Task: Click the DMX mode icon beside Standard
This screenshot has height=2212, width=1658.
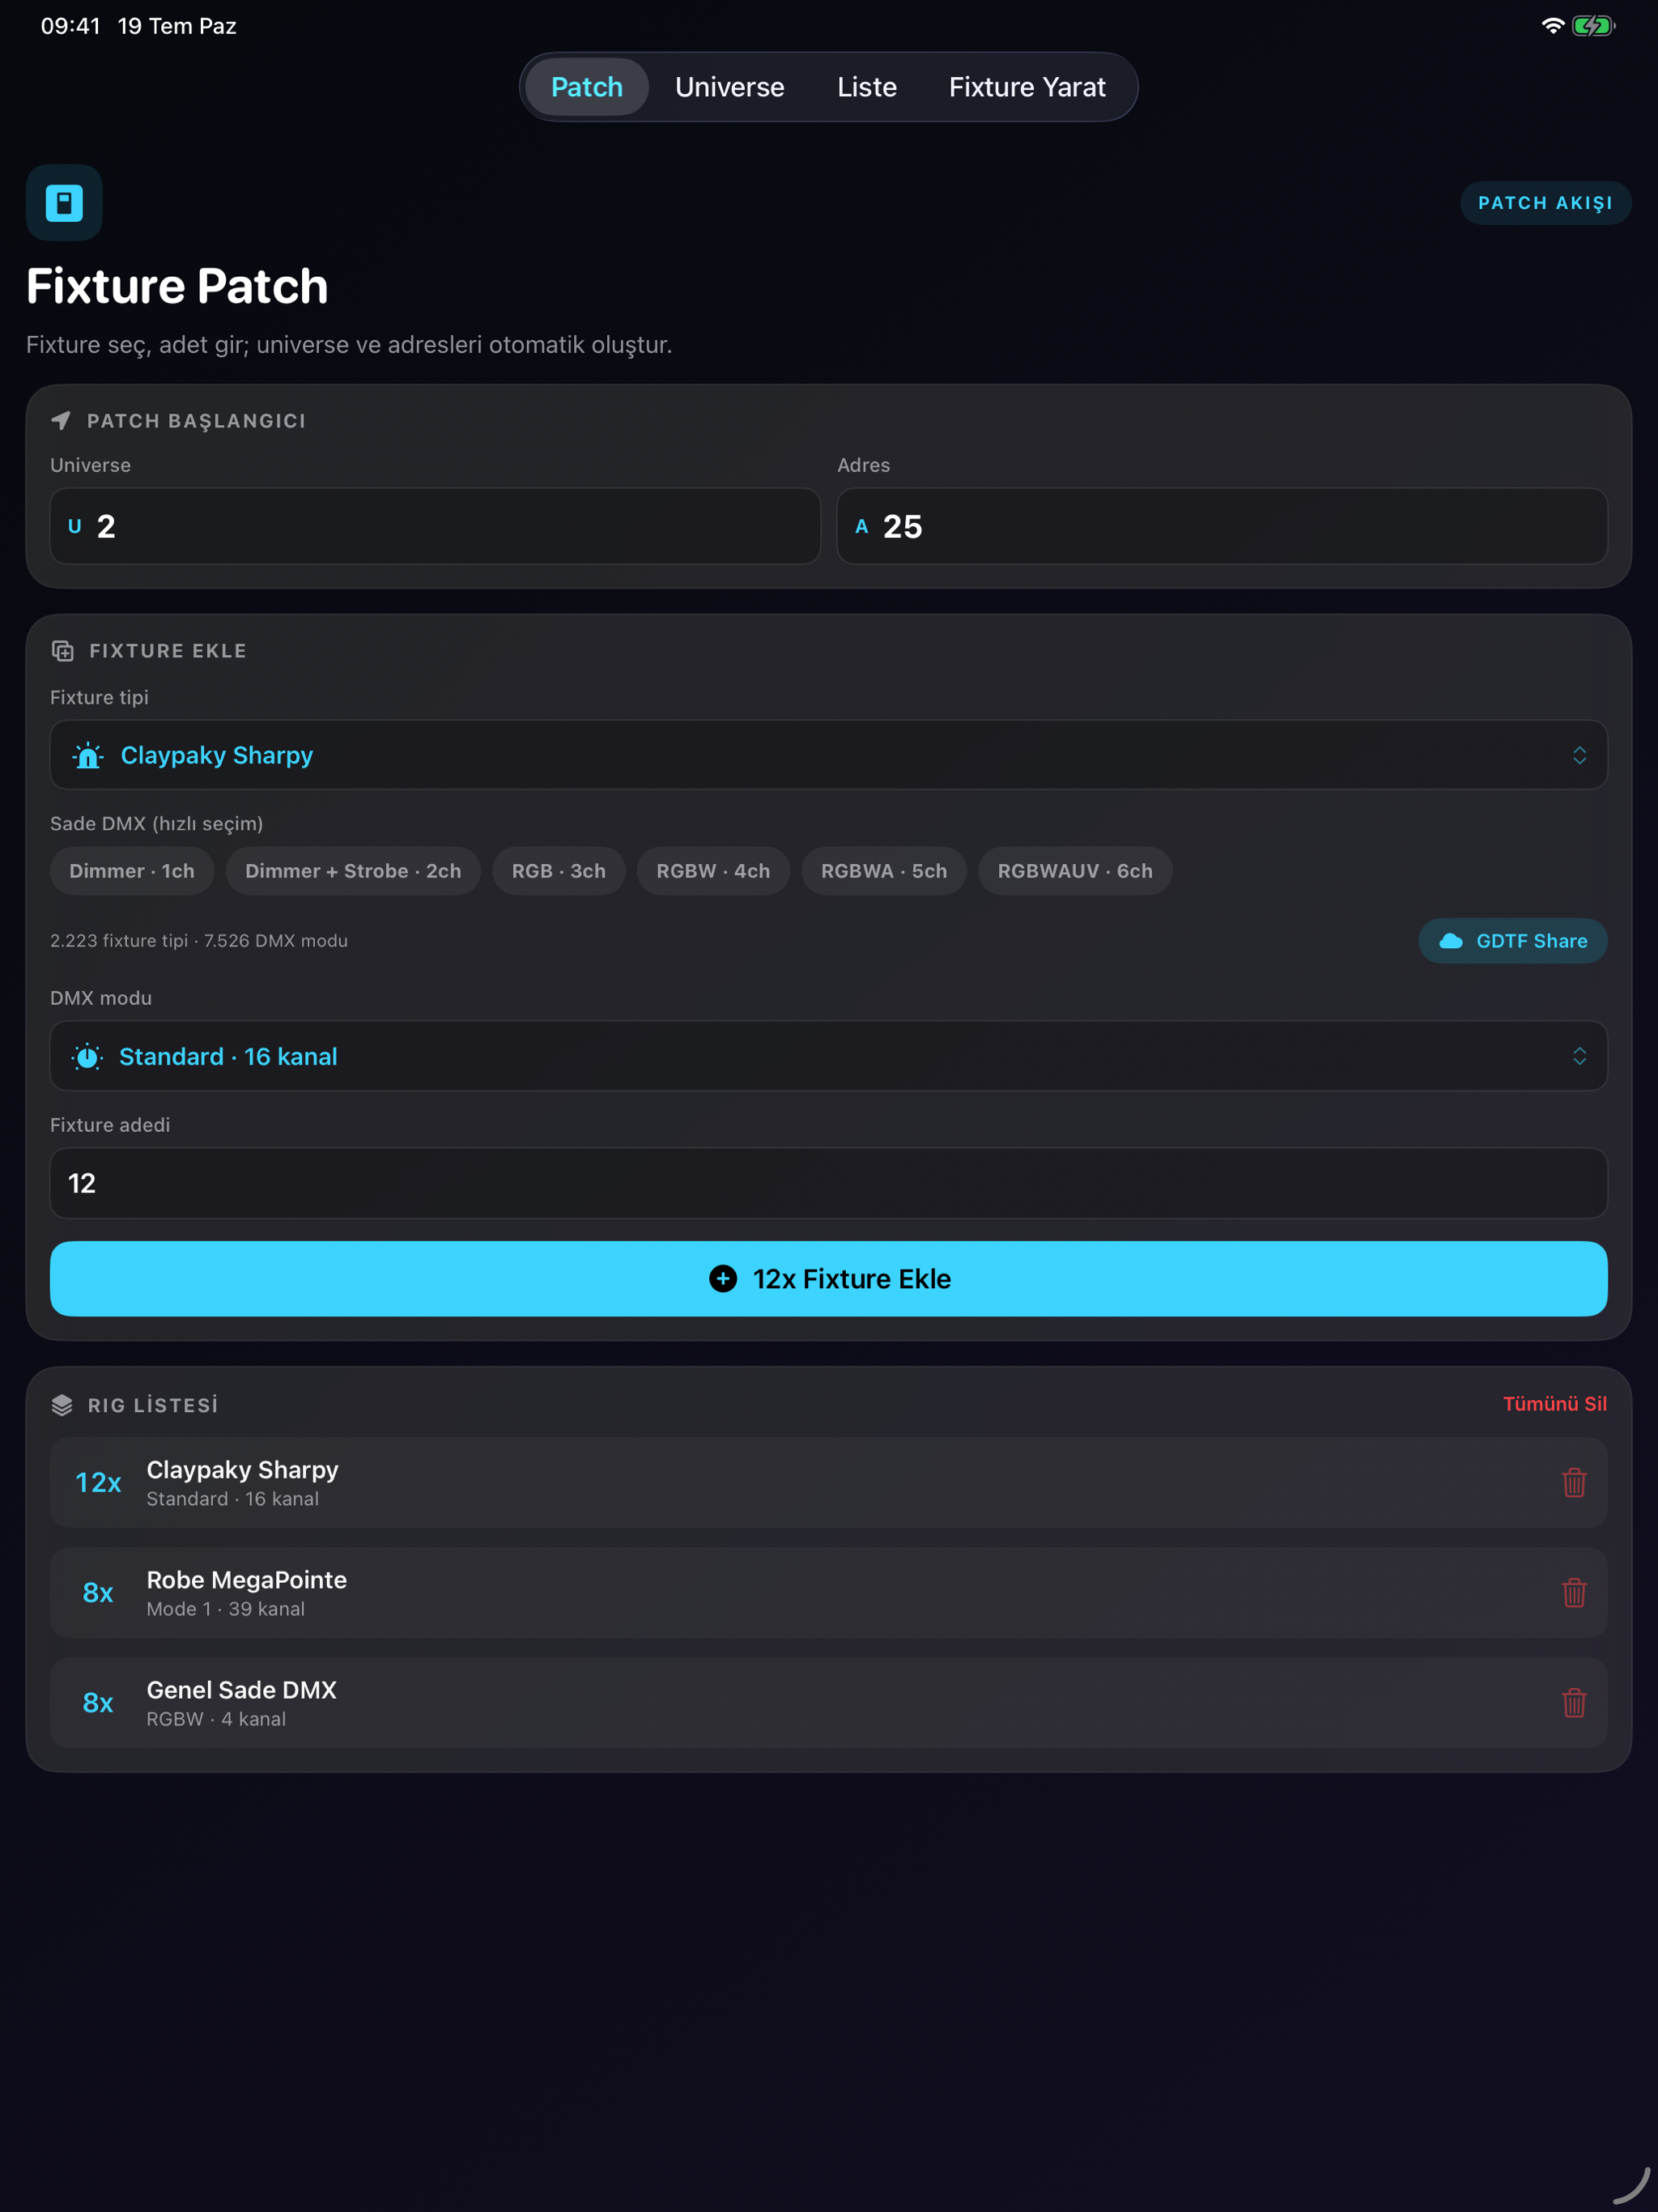Action: coord(88,1056)
